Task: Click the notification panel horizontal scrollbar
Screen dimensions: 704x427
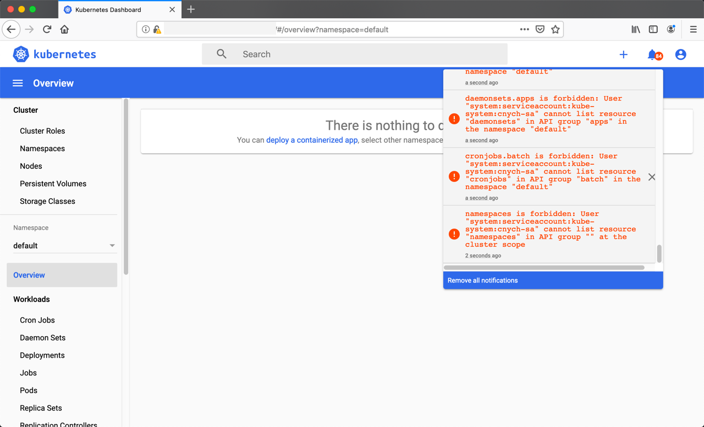Action: tap(543, 268)
